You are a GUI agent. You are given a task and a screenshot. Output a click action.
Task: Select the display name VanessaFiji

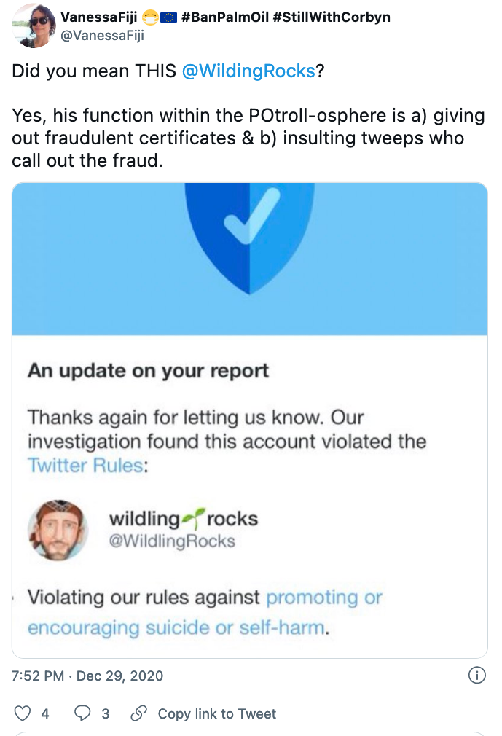[x=98, y=16]
